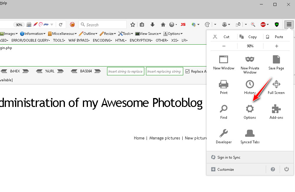Click the plus zoom-in button
This screenshot has height=192, width=295.
pos(276,46)
